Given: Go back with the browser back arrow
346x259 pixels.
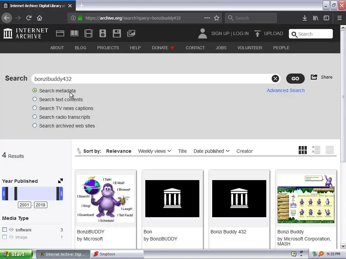Looking at the screenshot, I should [7, 18].
